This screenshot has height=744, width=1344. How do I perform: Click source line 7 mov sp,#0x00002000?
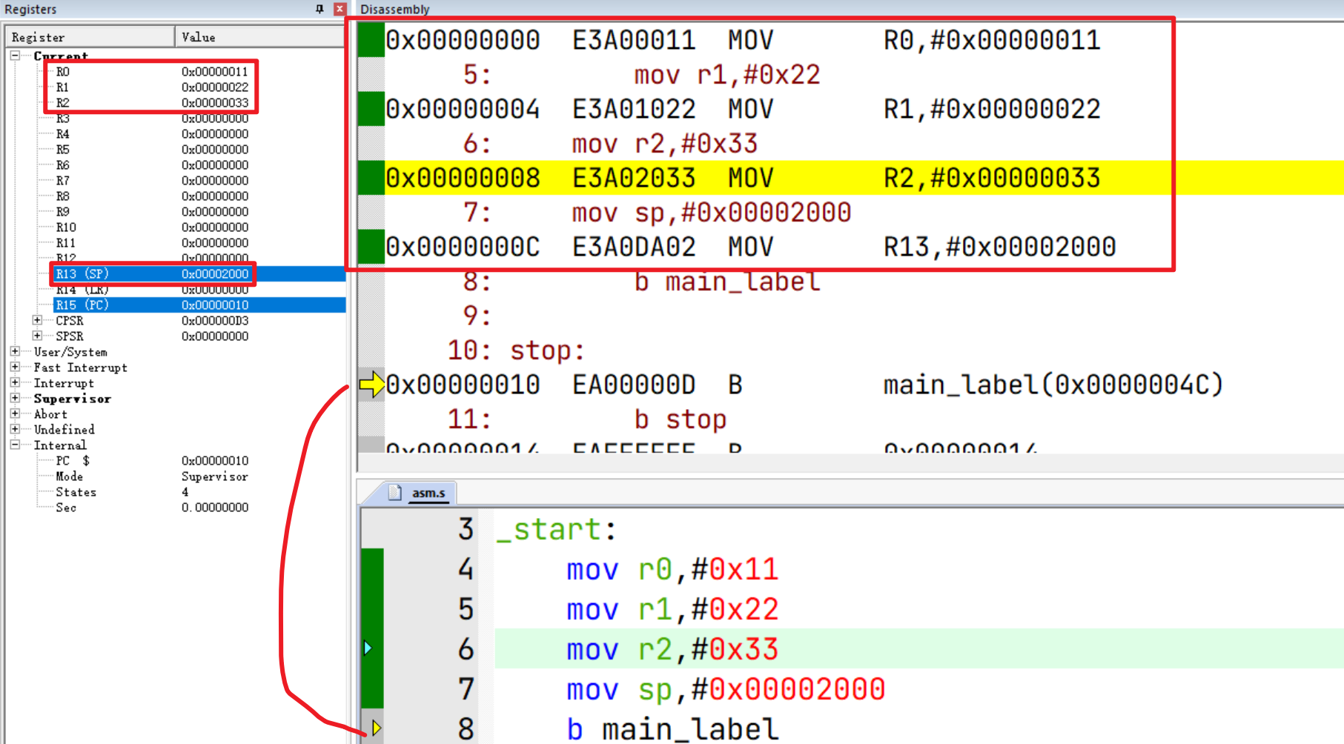click(726, 689)
